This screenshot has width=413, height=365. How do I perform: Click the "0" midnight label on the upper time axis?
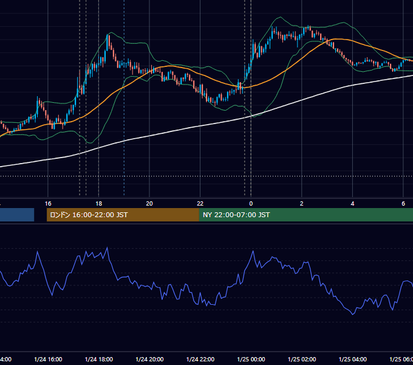click(x=251, y=204)
